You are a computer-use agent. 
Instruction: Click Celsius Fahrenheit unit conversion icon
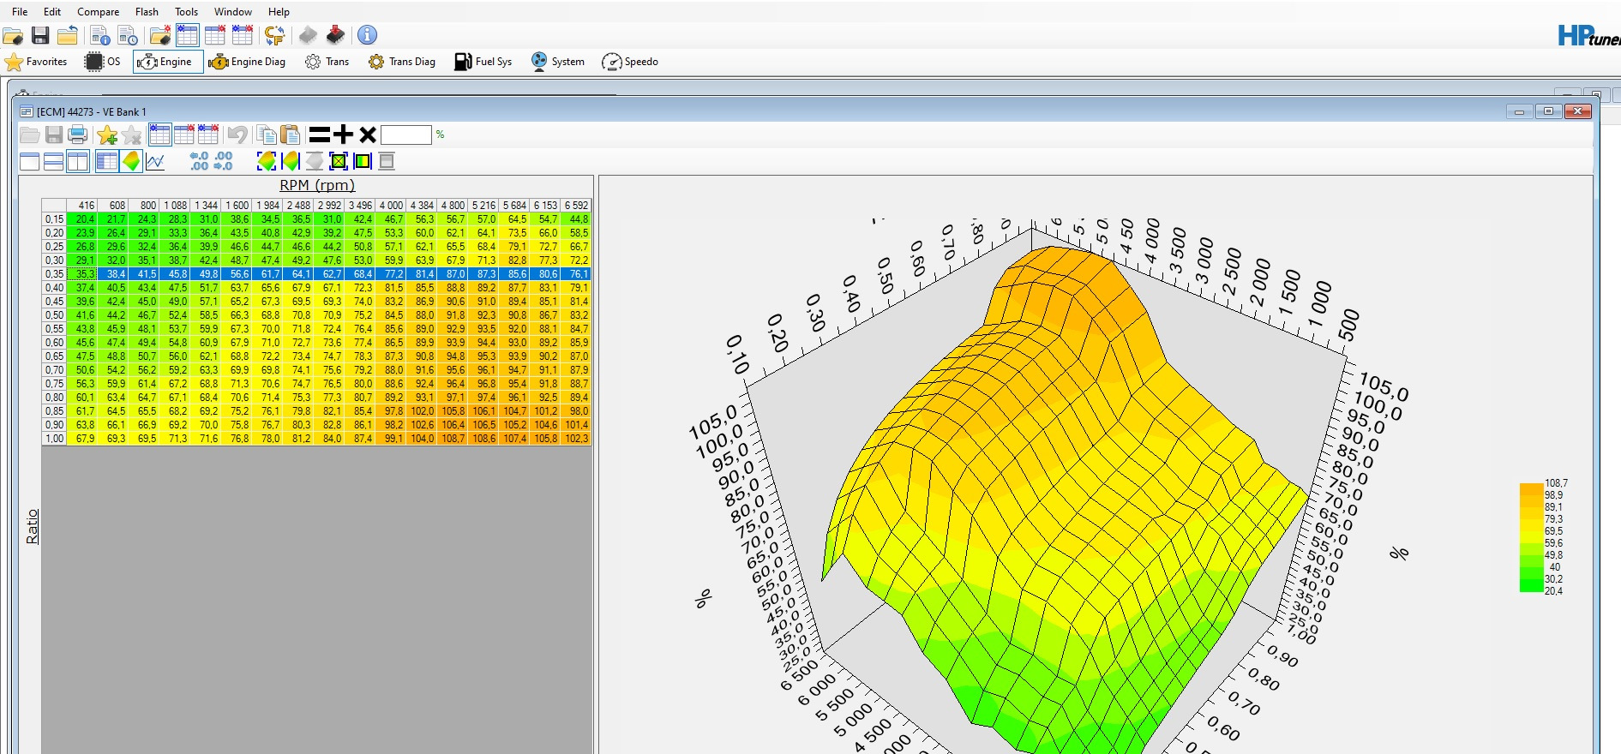click(x=274, y=35)
